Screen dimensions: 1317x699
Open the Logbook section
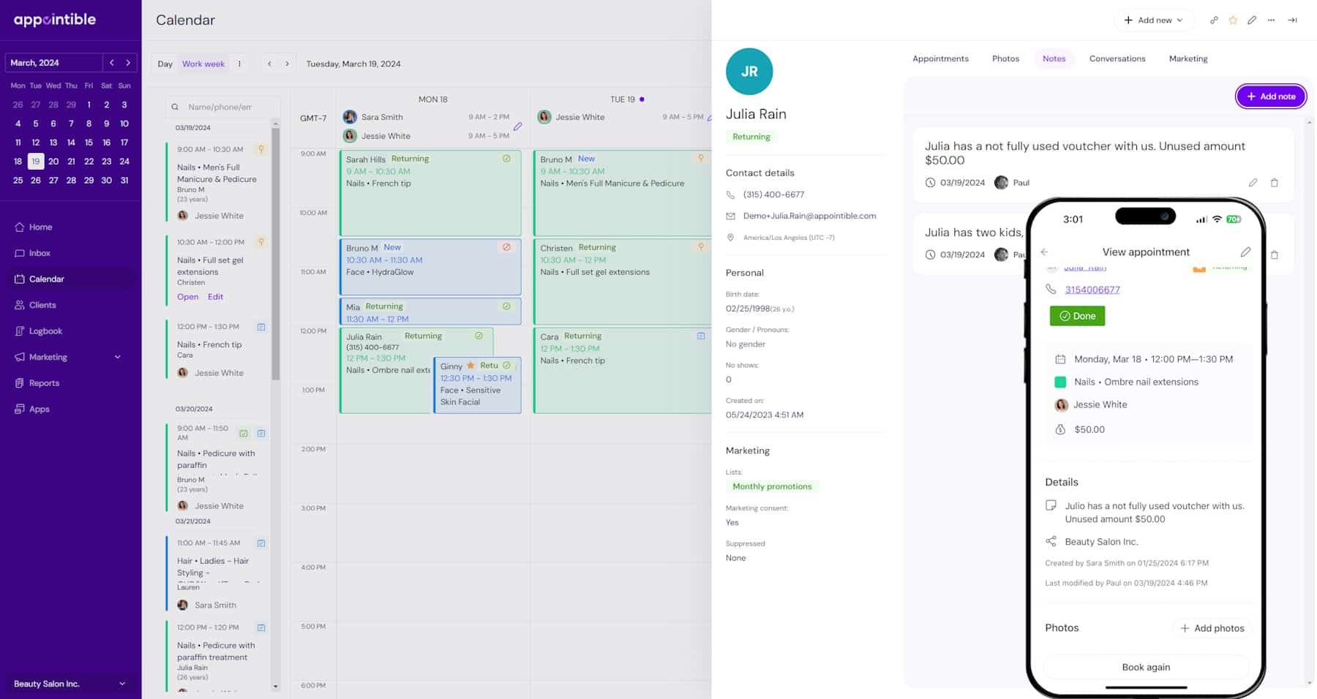pos(46,330)
